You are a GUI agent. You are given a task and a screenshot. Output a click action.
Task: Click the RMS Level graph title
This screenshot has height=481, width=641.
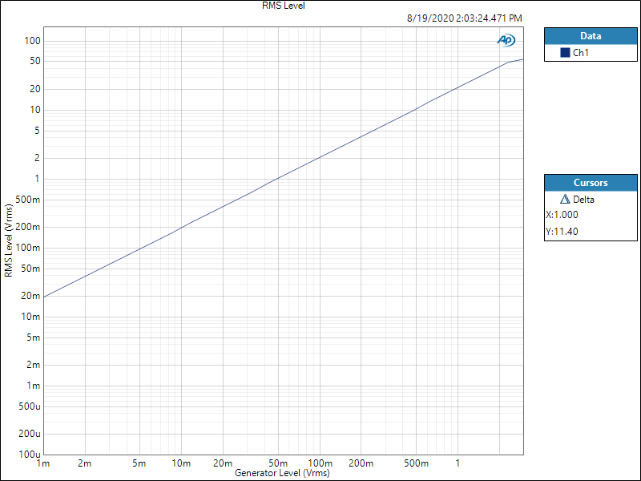pos(284,6)
